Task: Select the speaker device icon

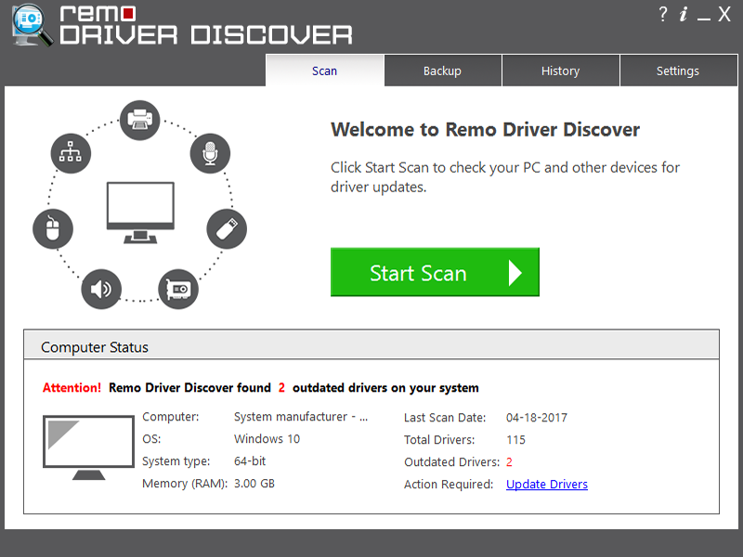Action: (x=102, y=289)
